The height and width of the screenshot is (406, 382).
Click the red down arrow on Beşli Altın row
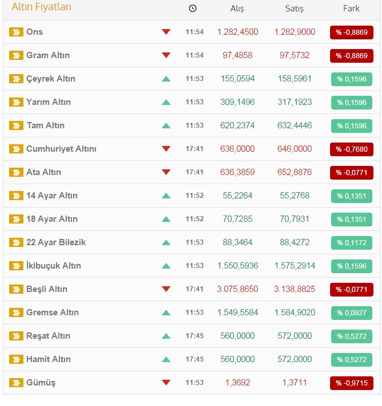(x=166, y=289)
